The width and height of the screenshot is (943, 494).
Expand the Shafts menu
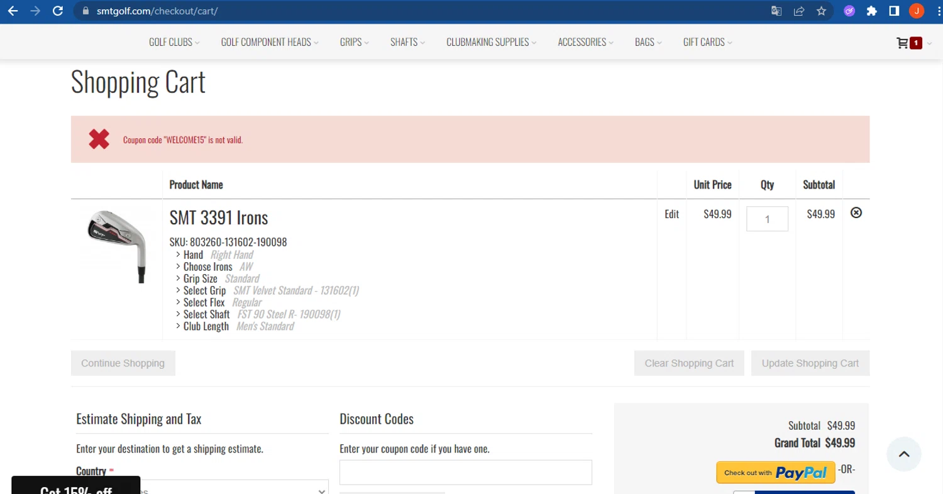(407, 42)
